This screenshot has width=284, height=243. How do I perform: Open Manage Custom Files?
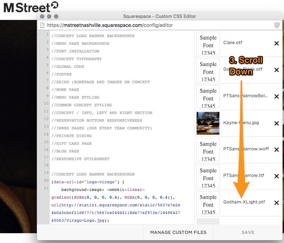178,232
